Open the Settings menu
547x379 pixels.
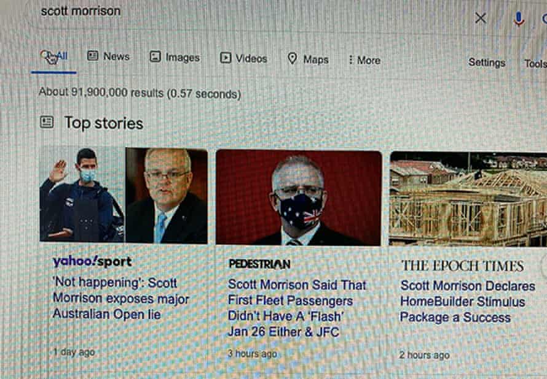tap(487, 63)
